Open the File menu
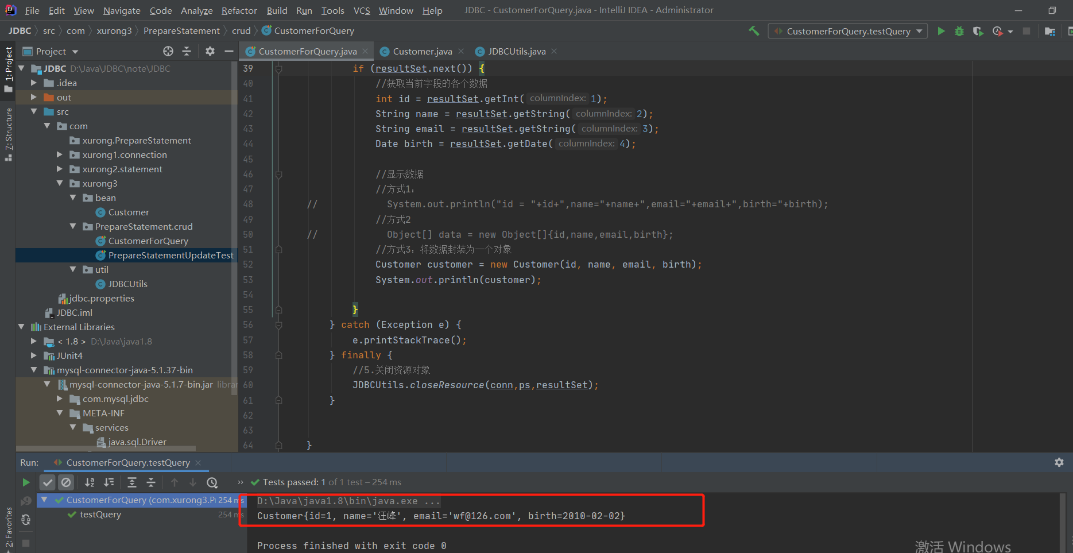The image size is (1073, 553). (x=32, y=10)
